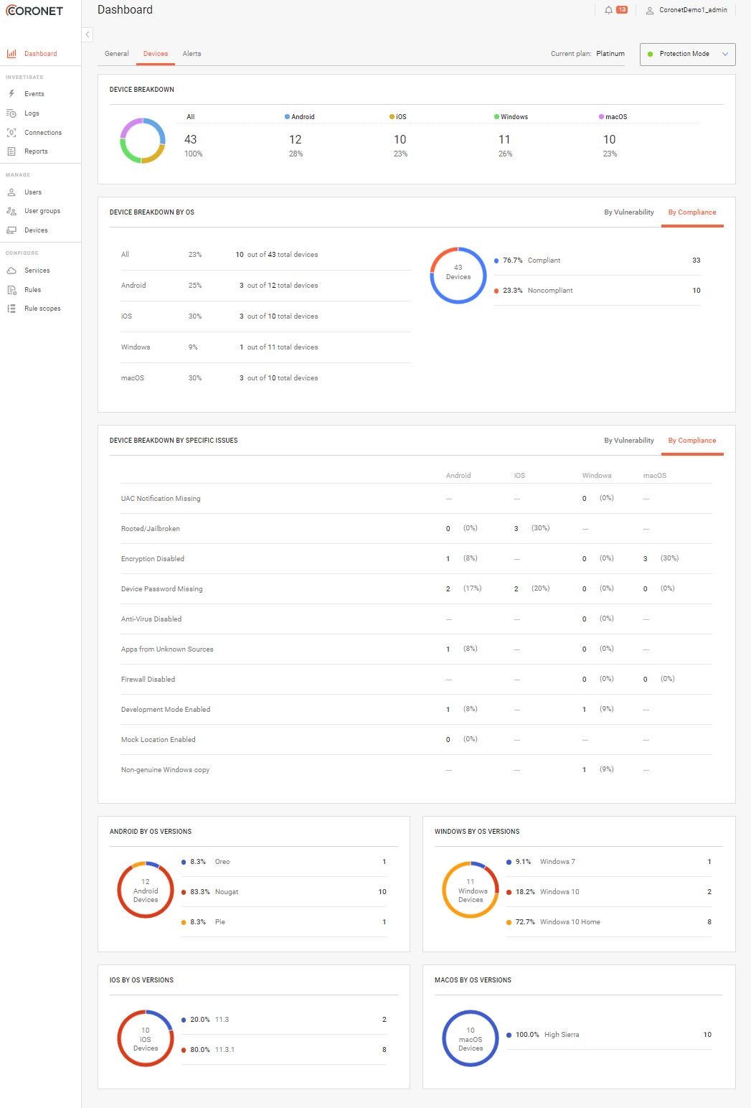This screenshot has width=751, height=1108.
Task: Select the Users icon in the sidebar
Action: [x=11, y=192]
